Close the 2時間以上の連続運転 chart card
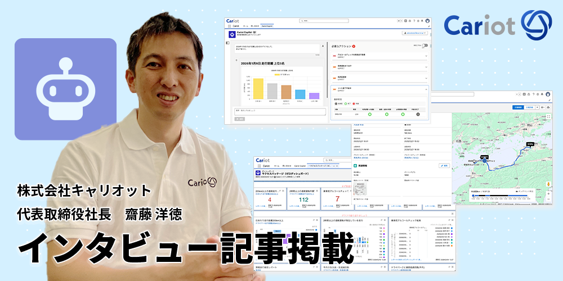 [386, 220]
